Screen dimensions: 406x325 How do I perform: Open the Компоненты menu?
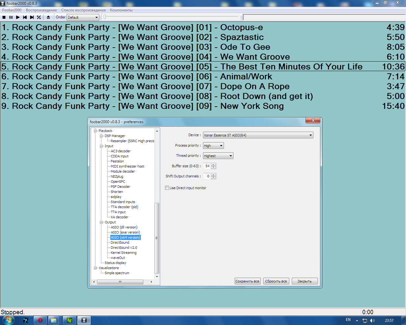coord(121,10)
